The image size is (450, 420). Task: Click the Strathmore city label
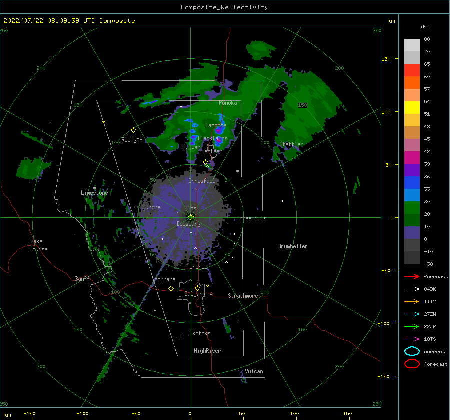[x=243, y=296]
